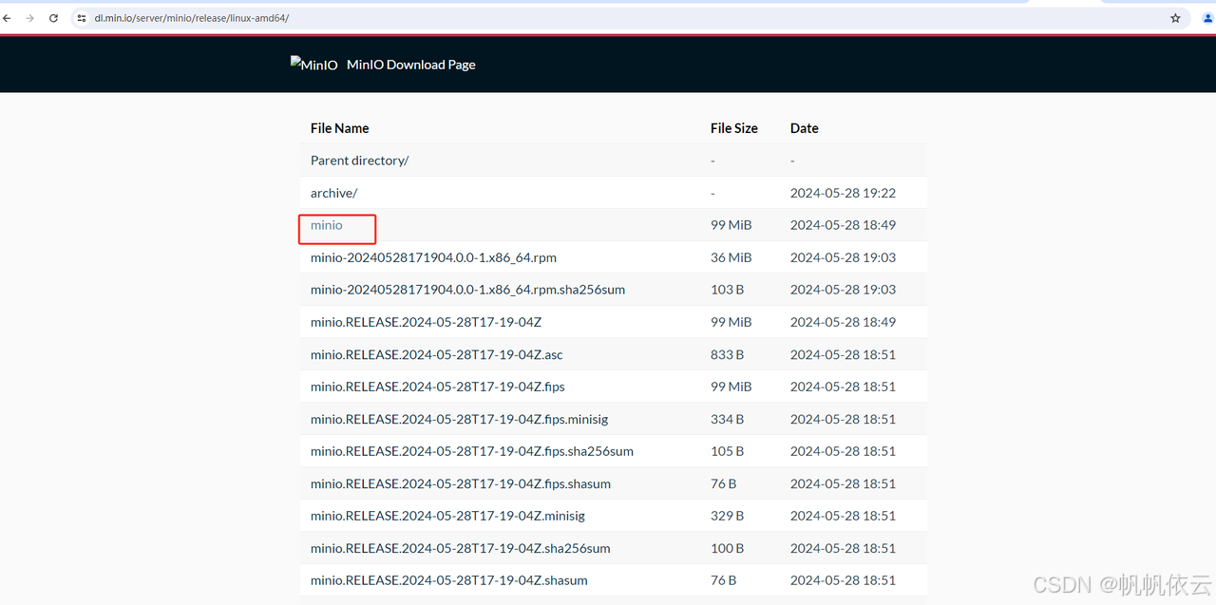This screenshot has height=605, width=1216.
Task: Open the fips.minisig file link
Action: tap(459, 419)
